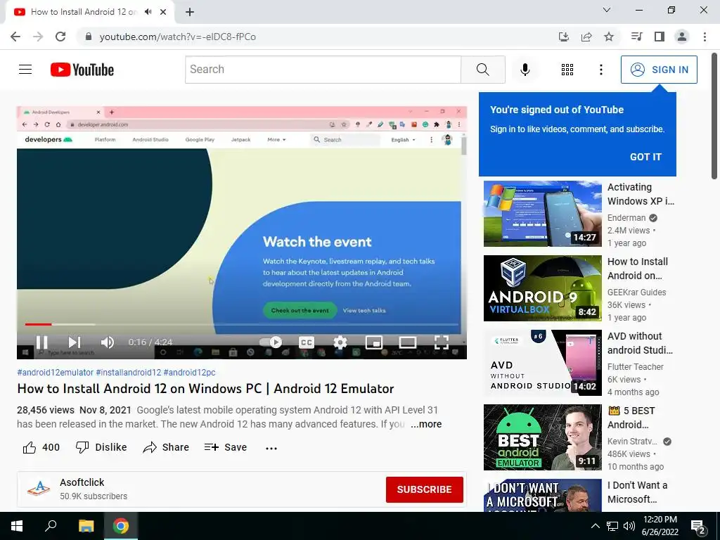Enter full screen mode
This screenshot has width=720, height=540.
pos(442,342)
